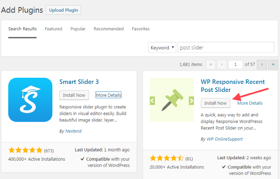Viewport: 280px width, 179px height.
Task: Click the '1,681 items' count text
Action: 191,65
